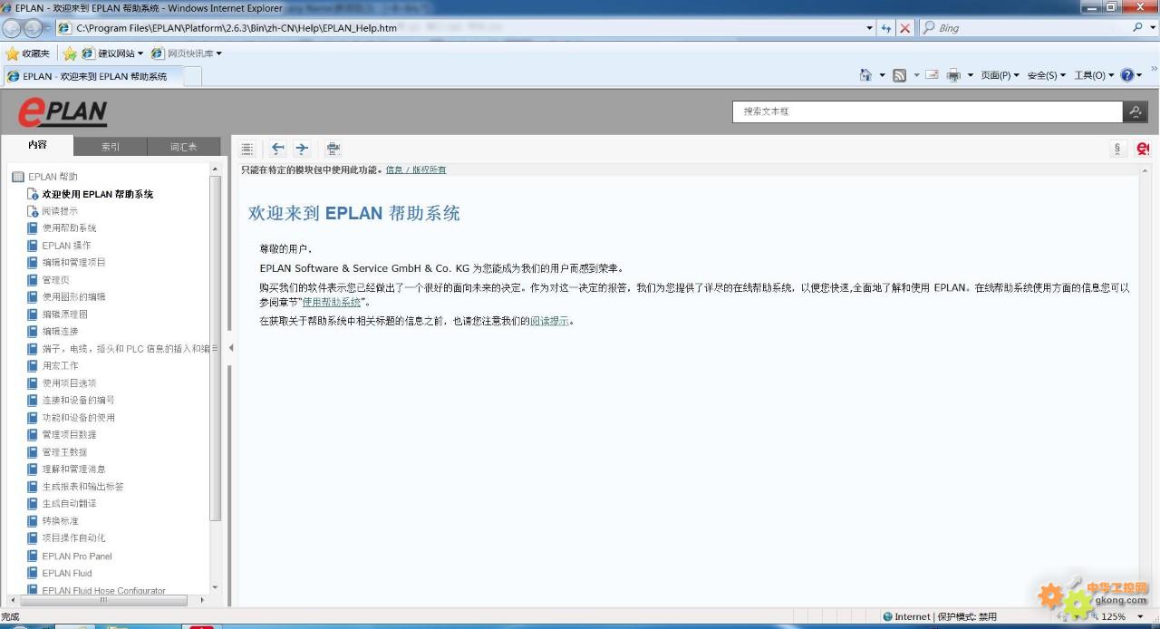Click the IE Forward navigation button
Image resolution: width=1160 pixels, height=629 pixels.
pos(34,28)
